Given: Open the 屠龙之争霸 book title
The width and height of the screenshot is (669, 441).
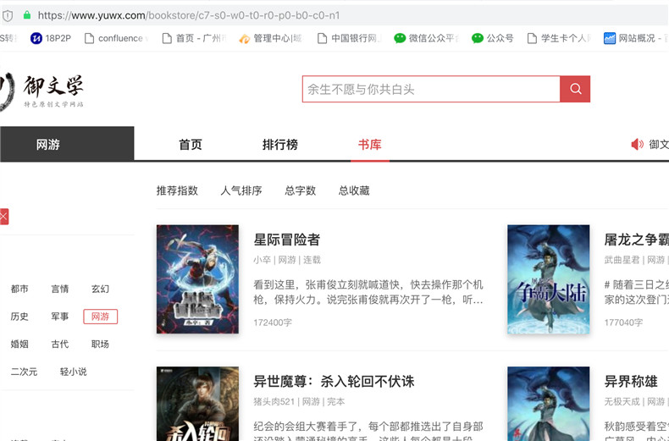Looking at the screenshot, I should (x=637, y=240).
